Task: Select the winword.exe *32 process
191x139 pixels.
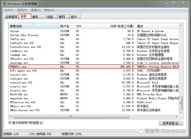Action: (x=94, y=83)
